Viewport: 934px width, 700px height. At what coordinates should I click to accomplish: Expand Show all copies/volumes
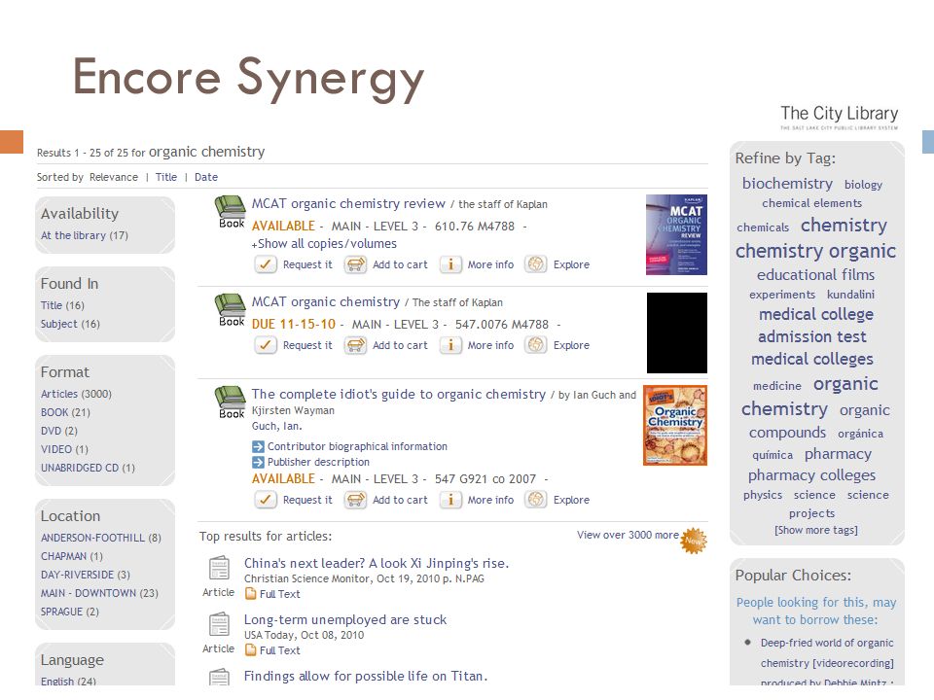324,243
